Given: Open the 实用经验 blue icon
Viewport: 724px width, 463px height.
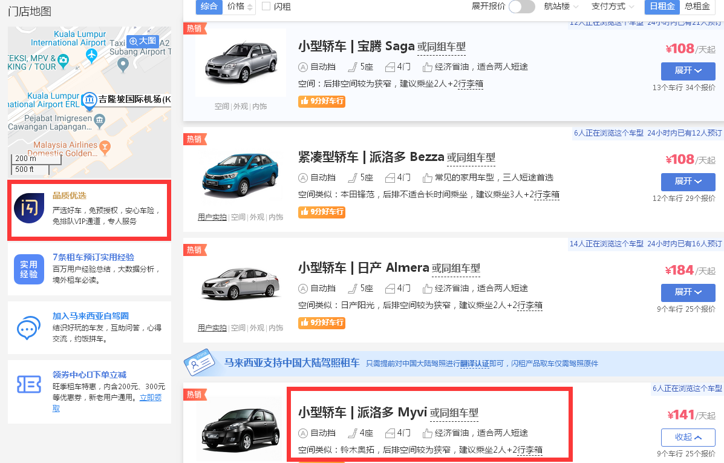Looking at the screenshot, I should pyautogui.click(x=29, y=269).
